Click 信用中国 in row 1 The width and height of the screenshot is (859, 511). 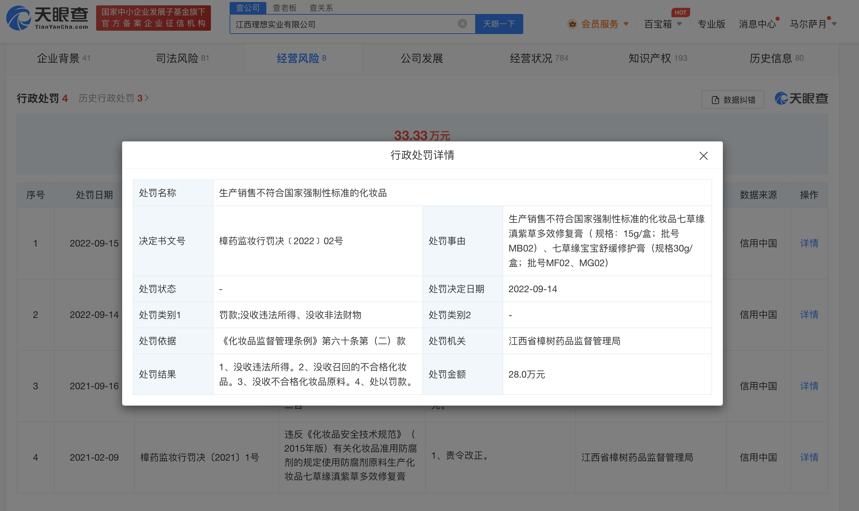[758, 243]
